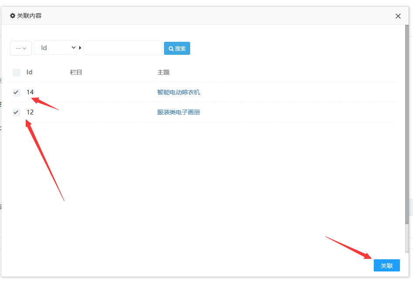Click the 关联 button
Image resolution: width=413 pixels, height=288 pixels.
click(387, 265)
